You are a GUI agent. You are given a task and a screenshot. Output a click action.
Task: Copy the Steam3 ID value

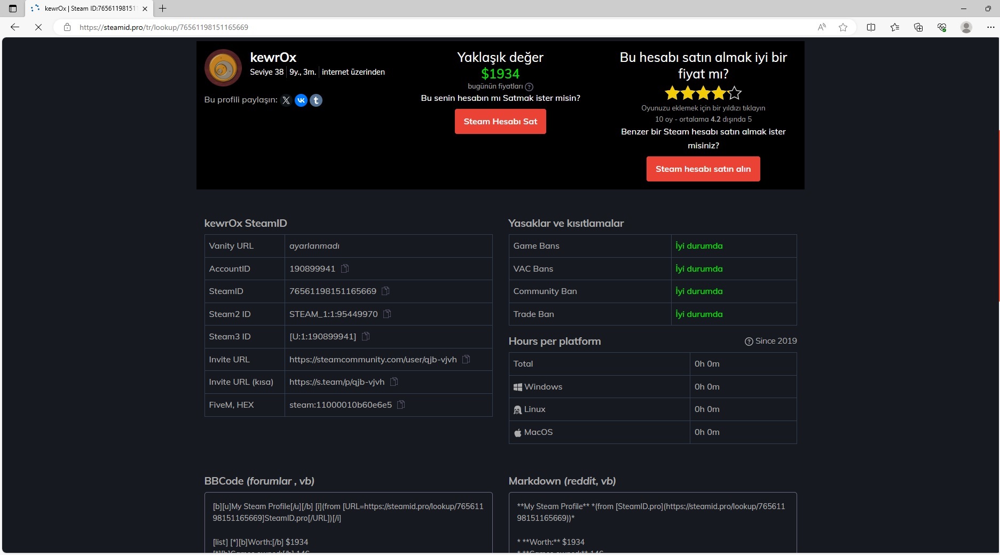(366, 336)
